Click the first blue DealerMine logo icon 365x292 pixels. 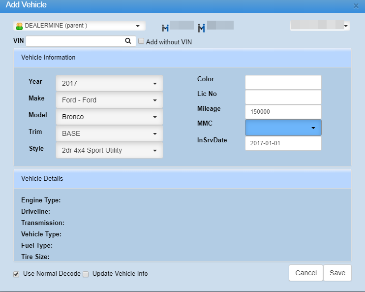click(x=166, y=27)
